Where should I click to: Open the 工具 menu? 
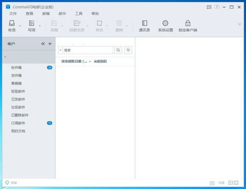pyautogui.click(x=79, y=14)
